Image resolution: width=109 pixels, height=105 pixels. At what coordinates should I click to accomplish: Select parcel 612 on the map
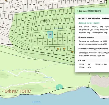pyautogui.click(x=28, y=24)
